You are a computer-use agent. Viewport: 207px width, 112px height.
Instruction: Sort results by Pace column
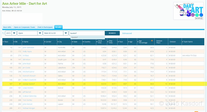pyautogui.click(x=121, y=42)
